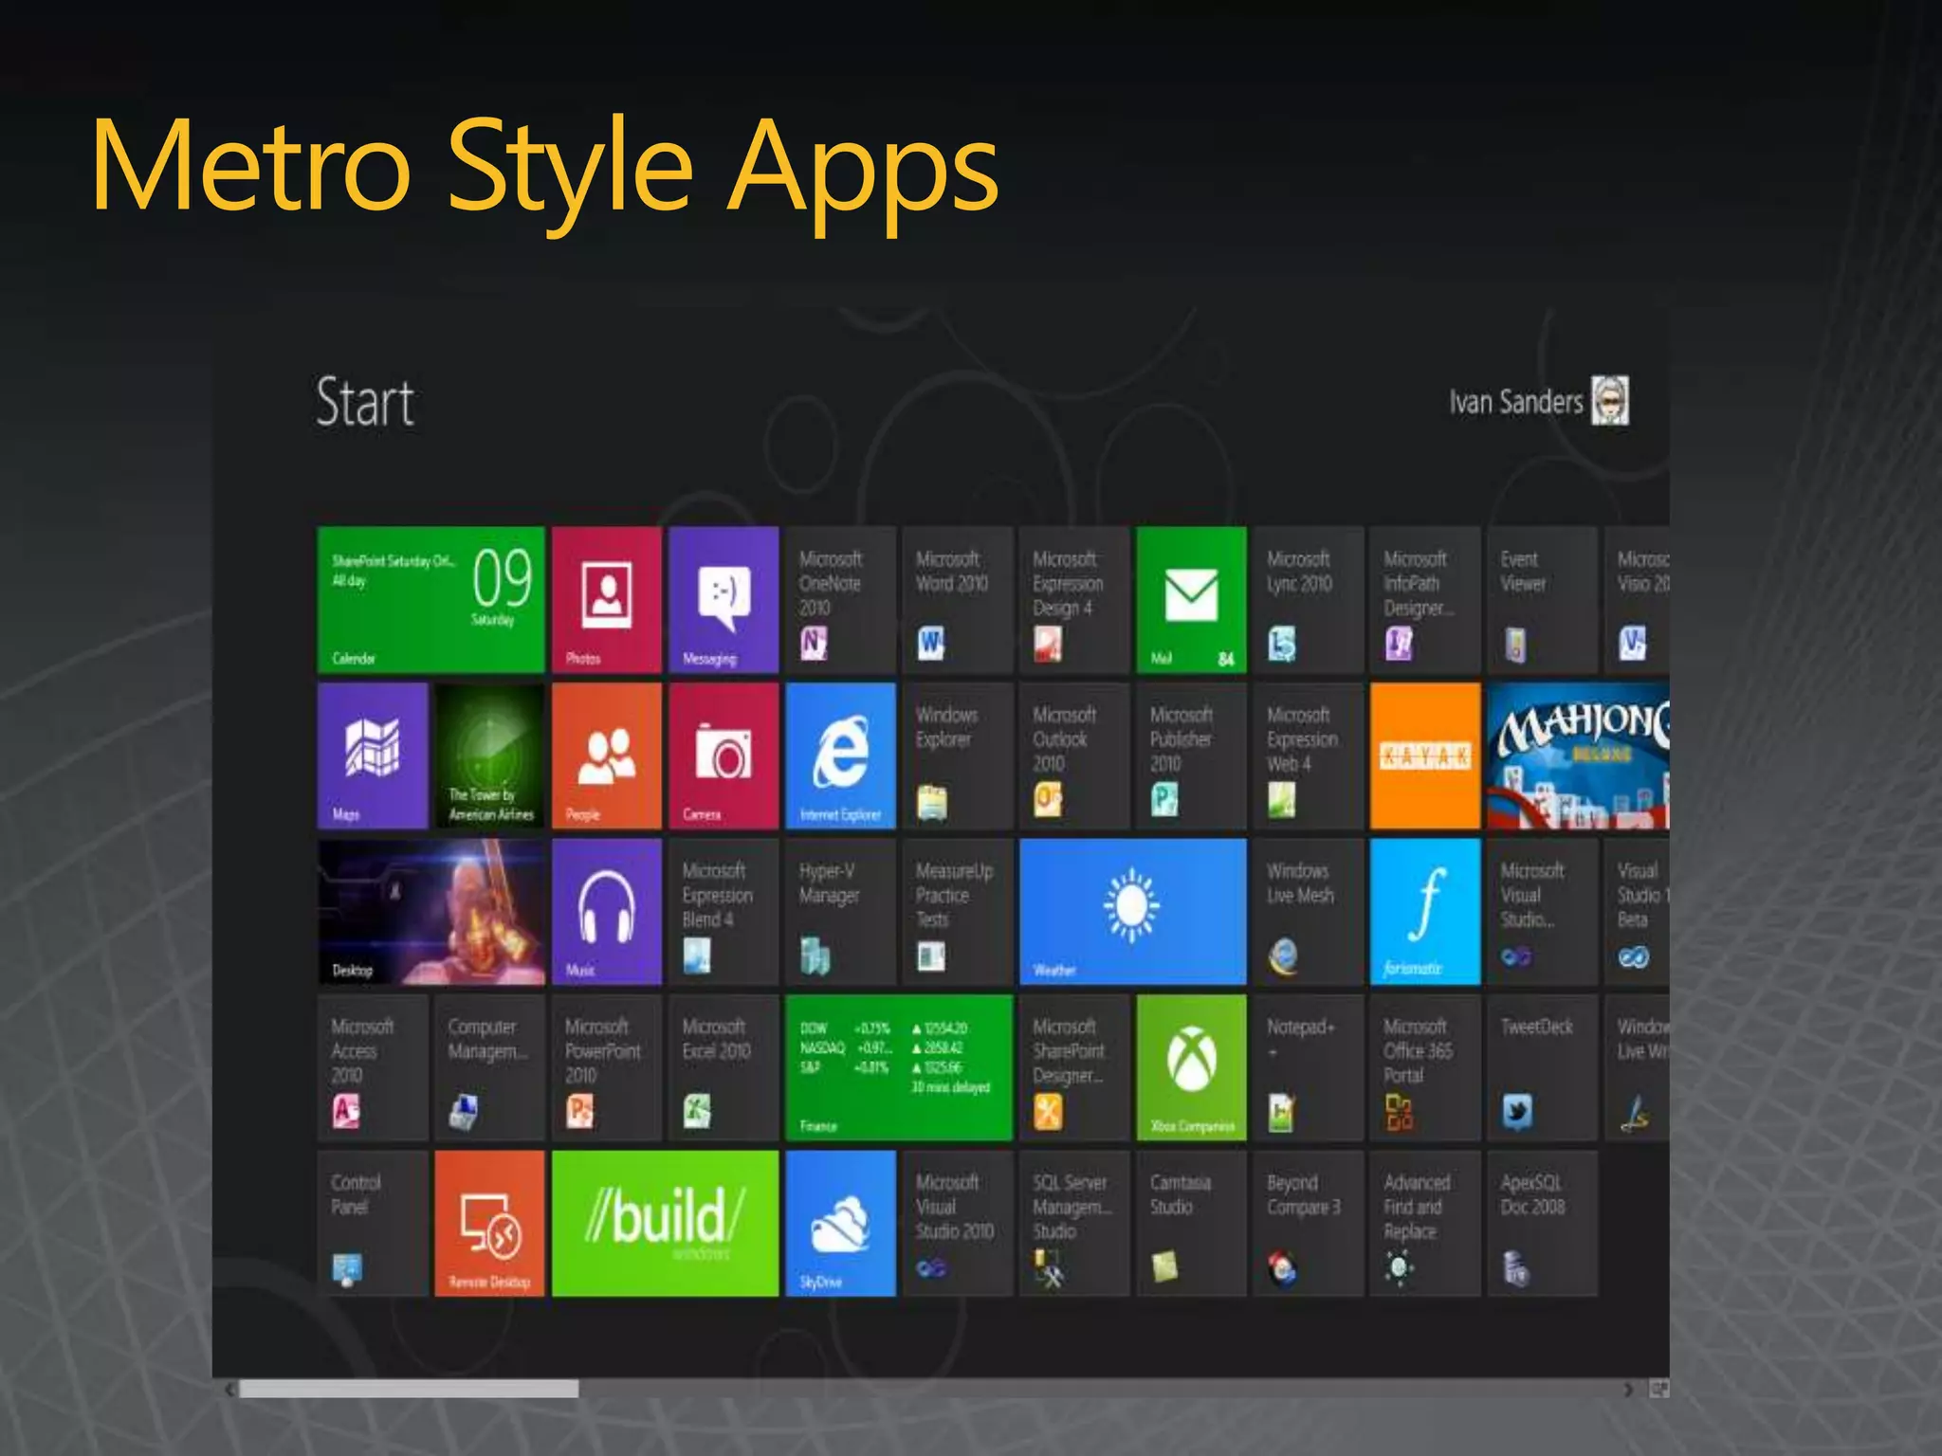Open Microsoft Expression Design 4 tile
This screenshot has width=1942, height=1456.
1074,599
